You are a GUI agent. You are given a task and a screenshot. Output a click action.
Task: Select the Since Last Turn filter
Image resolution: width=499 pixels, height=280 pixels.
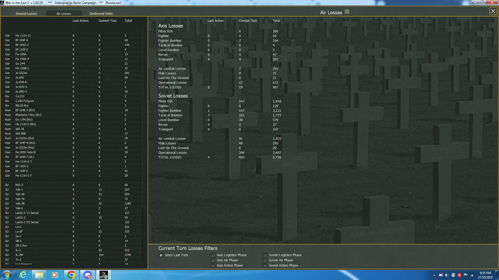pyautogui.click(x=161, y=255)
